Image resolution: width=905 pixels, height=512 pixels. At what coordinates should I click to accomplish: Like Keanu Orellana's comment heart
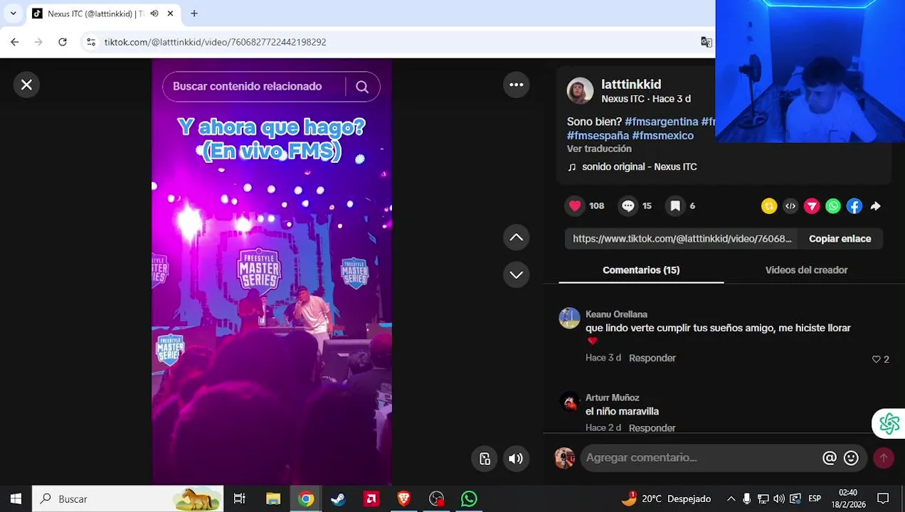click(x=877, y=359)
